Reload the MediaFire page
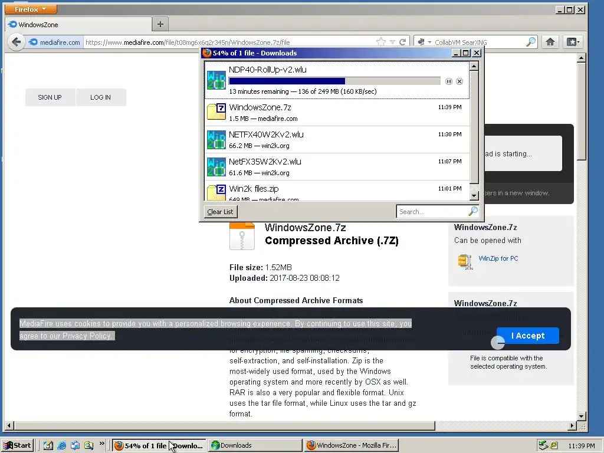The height and width of the screenshot is (453, 604). point(402,42)
